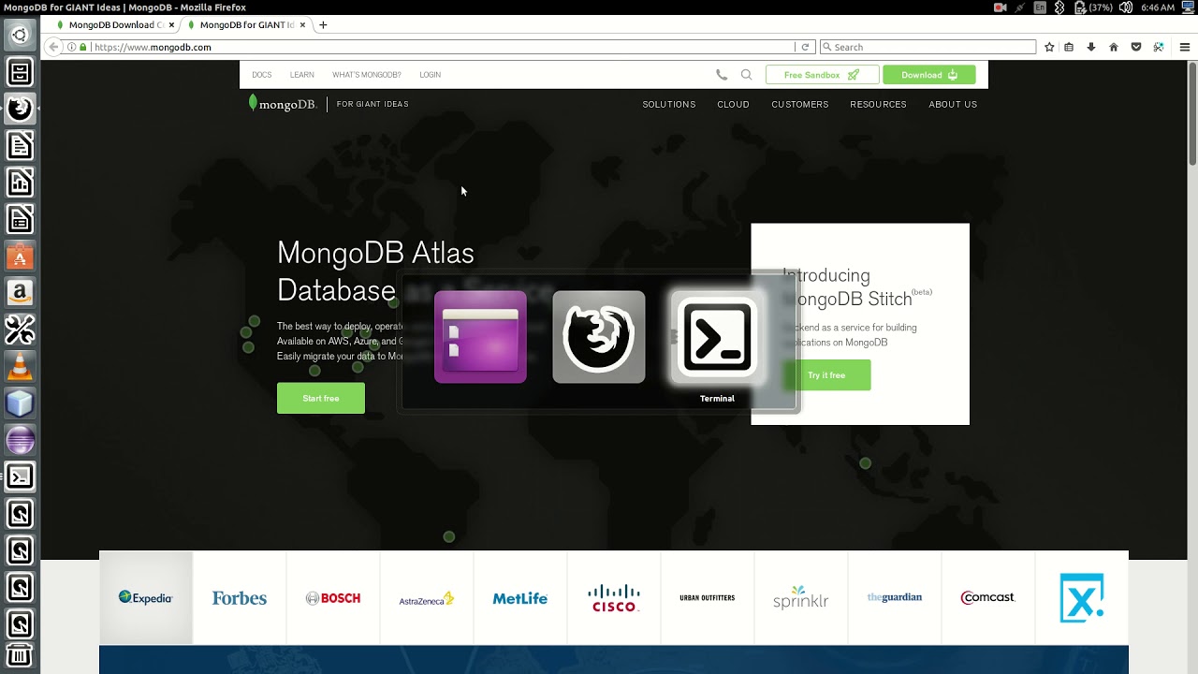Click the En keyboard language indicator
1198x674 pixels.
[x=1040, y=7]
